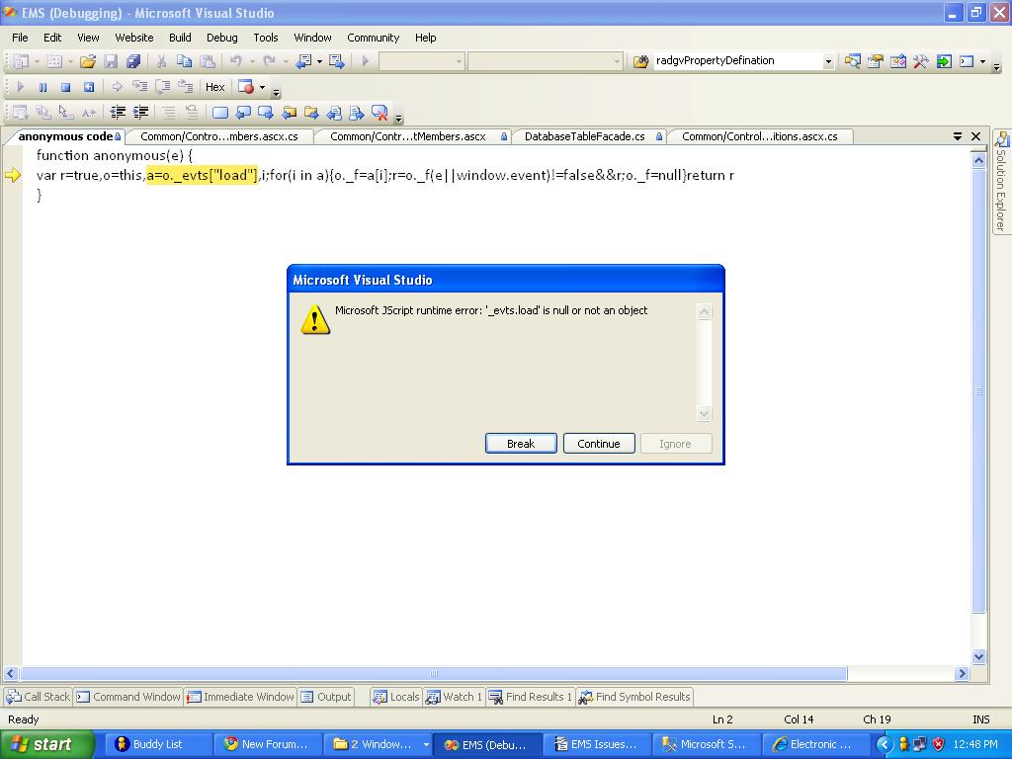The image size is (1012, 759).
Task: Click the Open File folder icon
Action: coord(88,61)
